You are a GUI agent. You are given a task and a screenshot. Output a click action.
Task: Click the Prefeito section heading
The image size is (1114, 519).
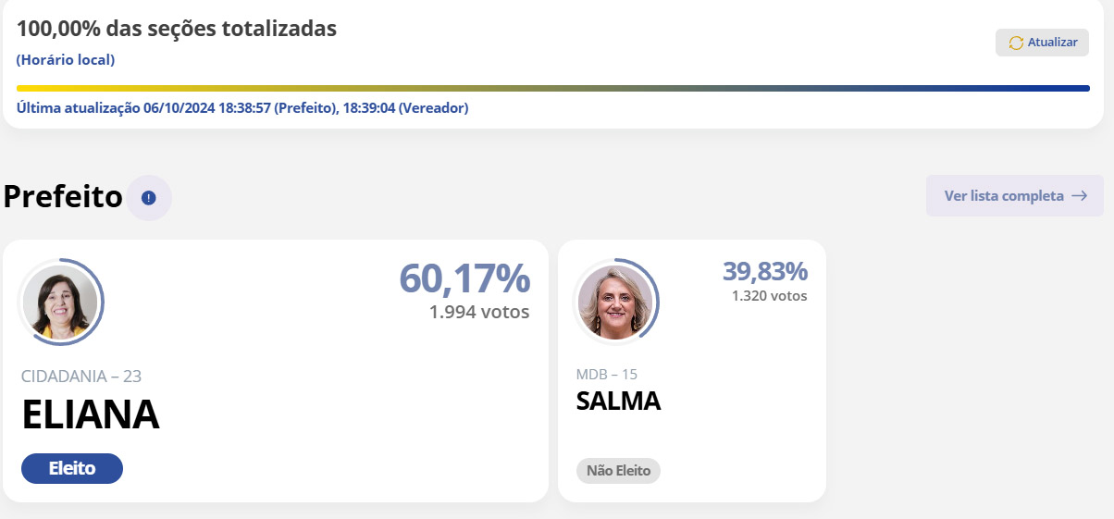[63, 197]
